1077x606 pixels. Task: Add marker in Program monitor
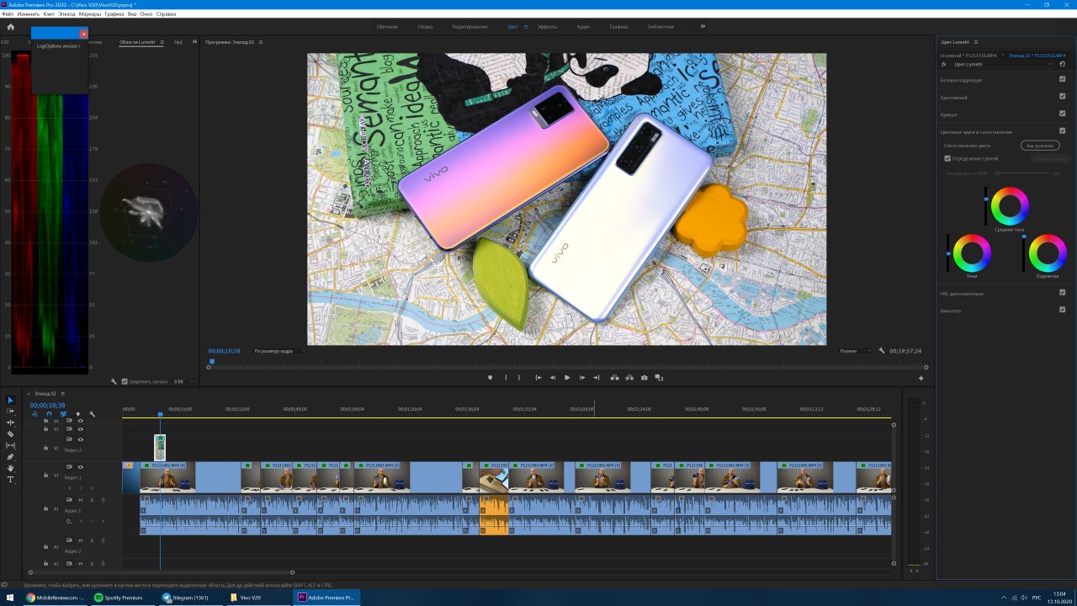491,378
